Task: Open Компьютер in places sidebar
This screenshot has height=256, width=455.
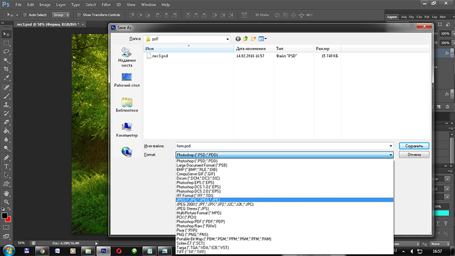Action: 127,130
